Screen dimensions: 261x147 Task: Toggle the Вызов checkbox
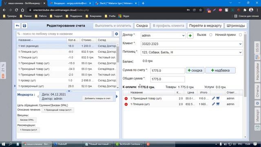coord(211,35)
